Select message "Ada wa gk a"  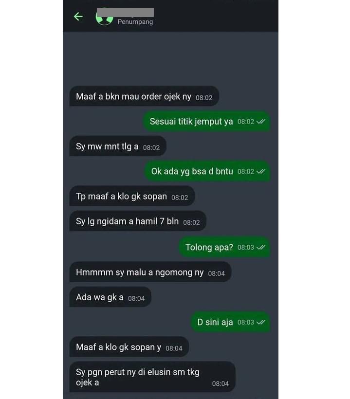pos(110,297)
